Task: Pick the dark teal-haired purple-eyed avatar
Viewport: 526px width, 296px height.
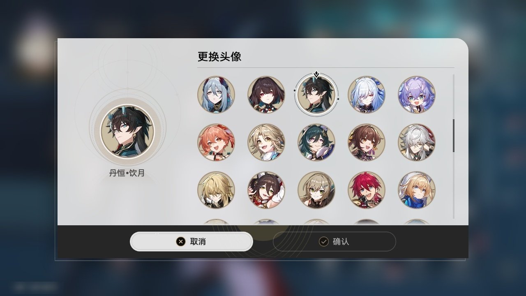Action: (316, 142)
